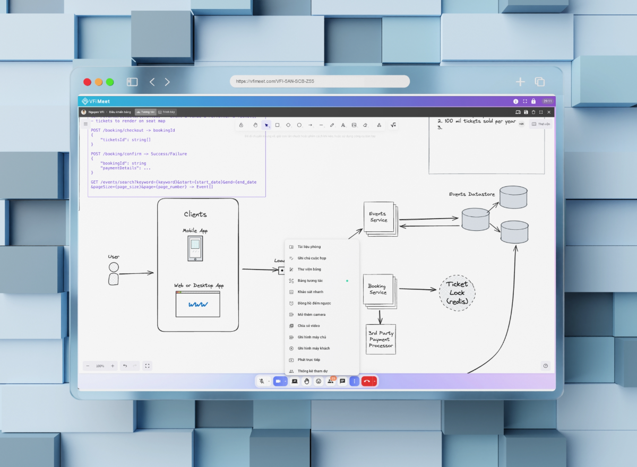
Task: Open the Thư viện panel
Action: pyautogui.click(x=540, y=123)
